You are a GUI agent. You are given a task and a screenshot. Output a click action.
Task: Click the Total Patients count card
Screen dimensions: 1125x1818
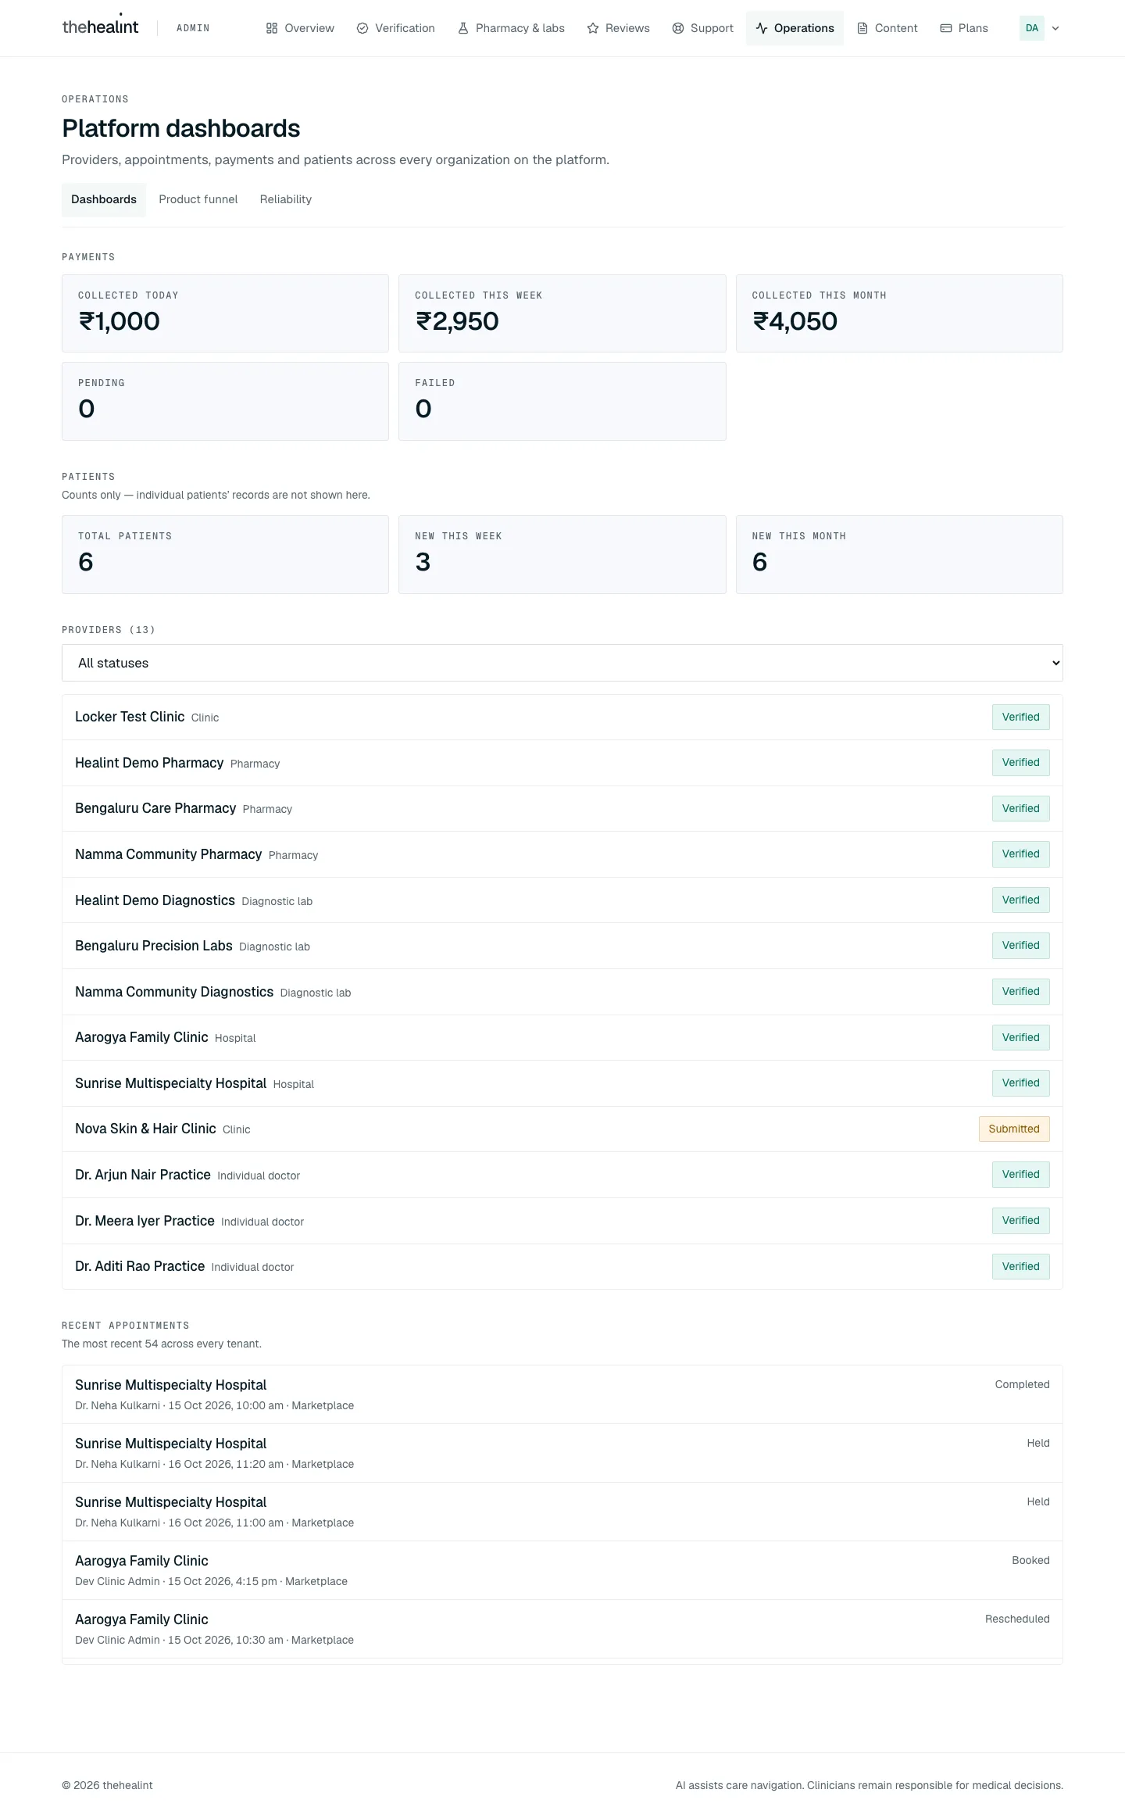click(225, 554)
